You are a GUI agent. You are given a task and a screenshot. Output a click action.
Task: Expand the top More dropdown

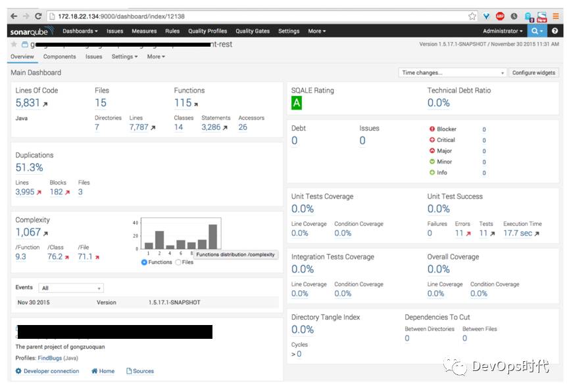317,31
